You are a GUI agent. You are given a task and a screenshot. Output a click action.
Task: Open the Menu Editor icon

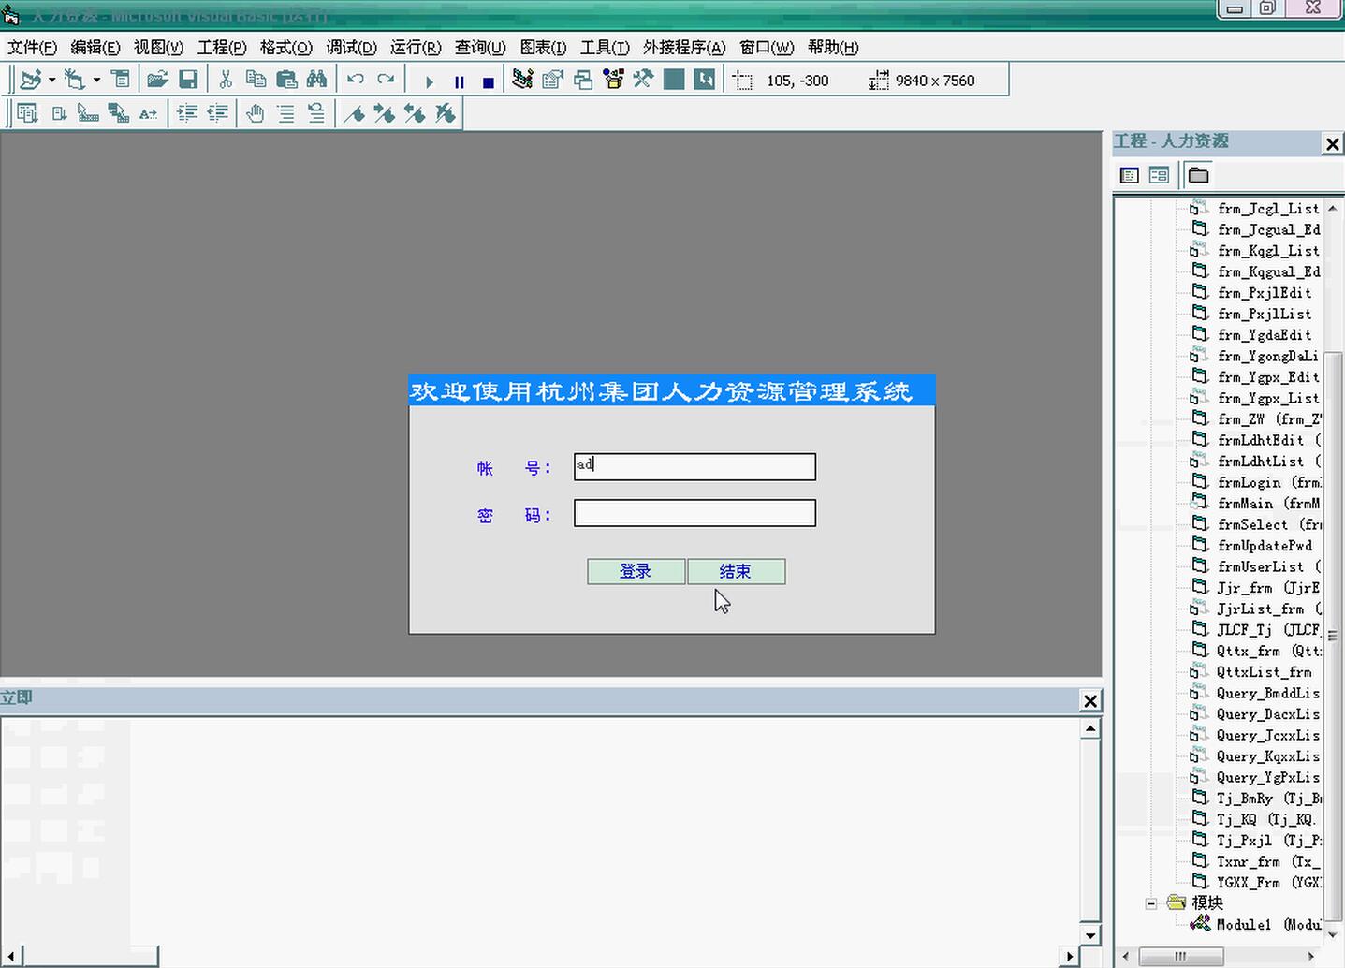coord(121,81)
